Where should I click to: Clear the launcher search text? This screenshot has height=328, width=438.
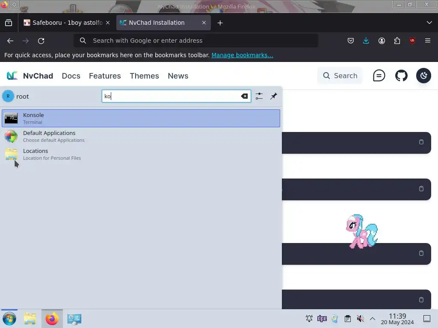click(244, 96)
